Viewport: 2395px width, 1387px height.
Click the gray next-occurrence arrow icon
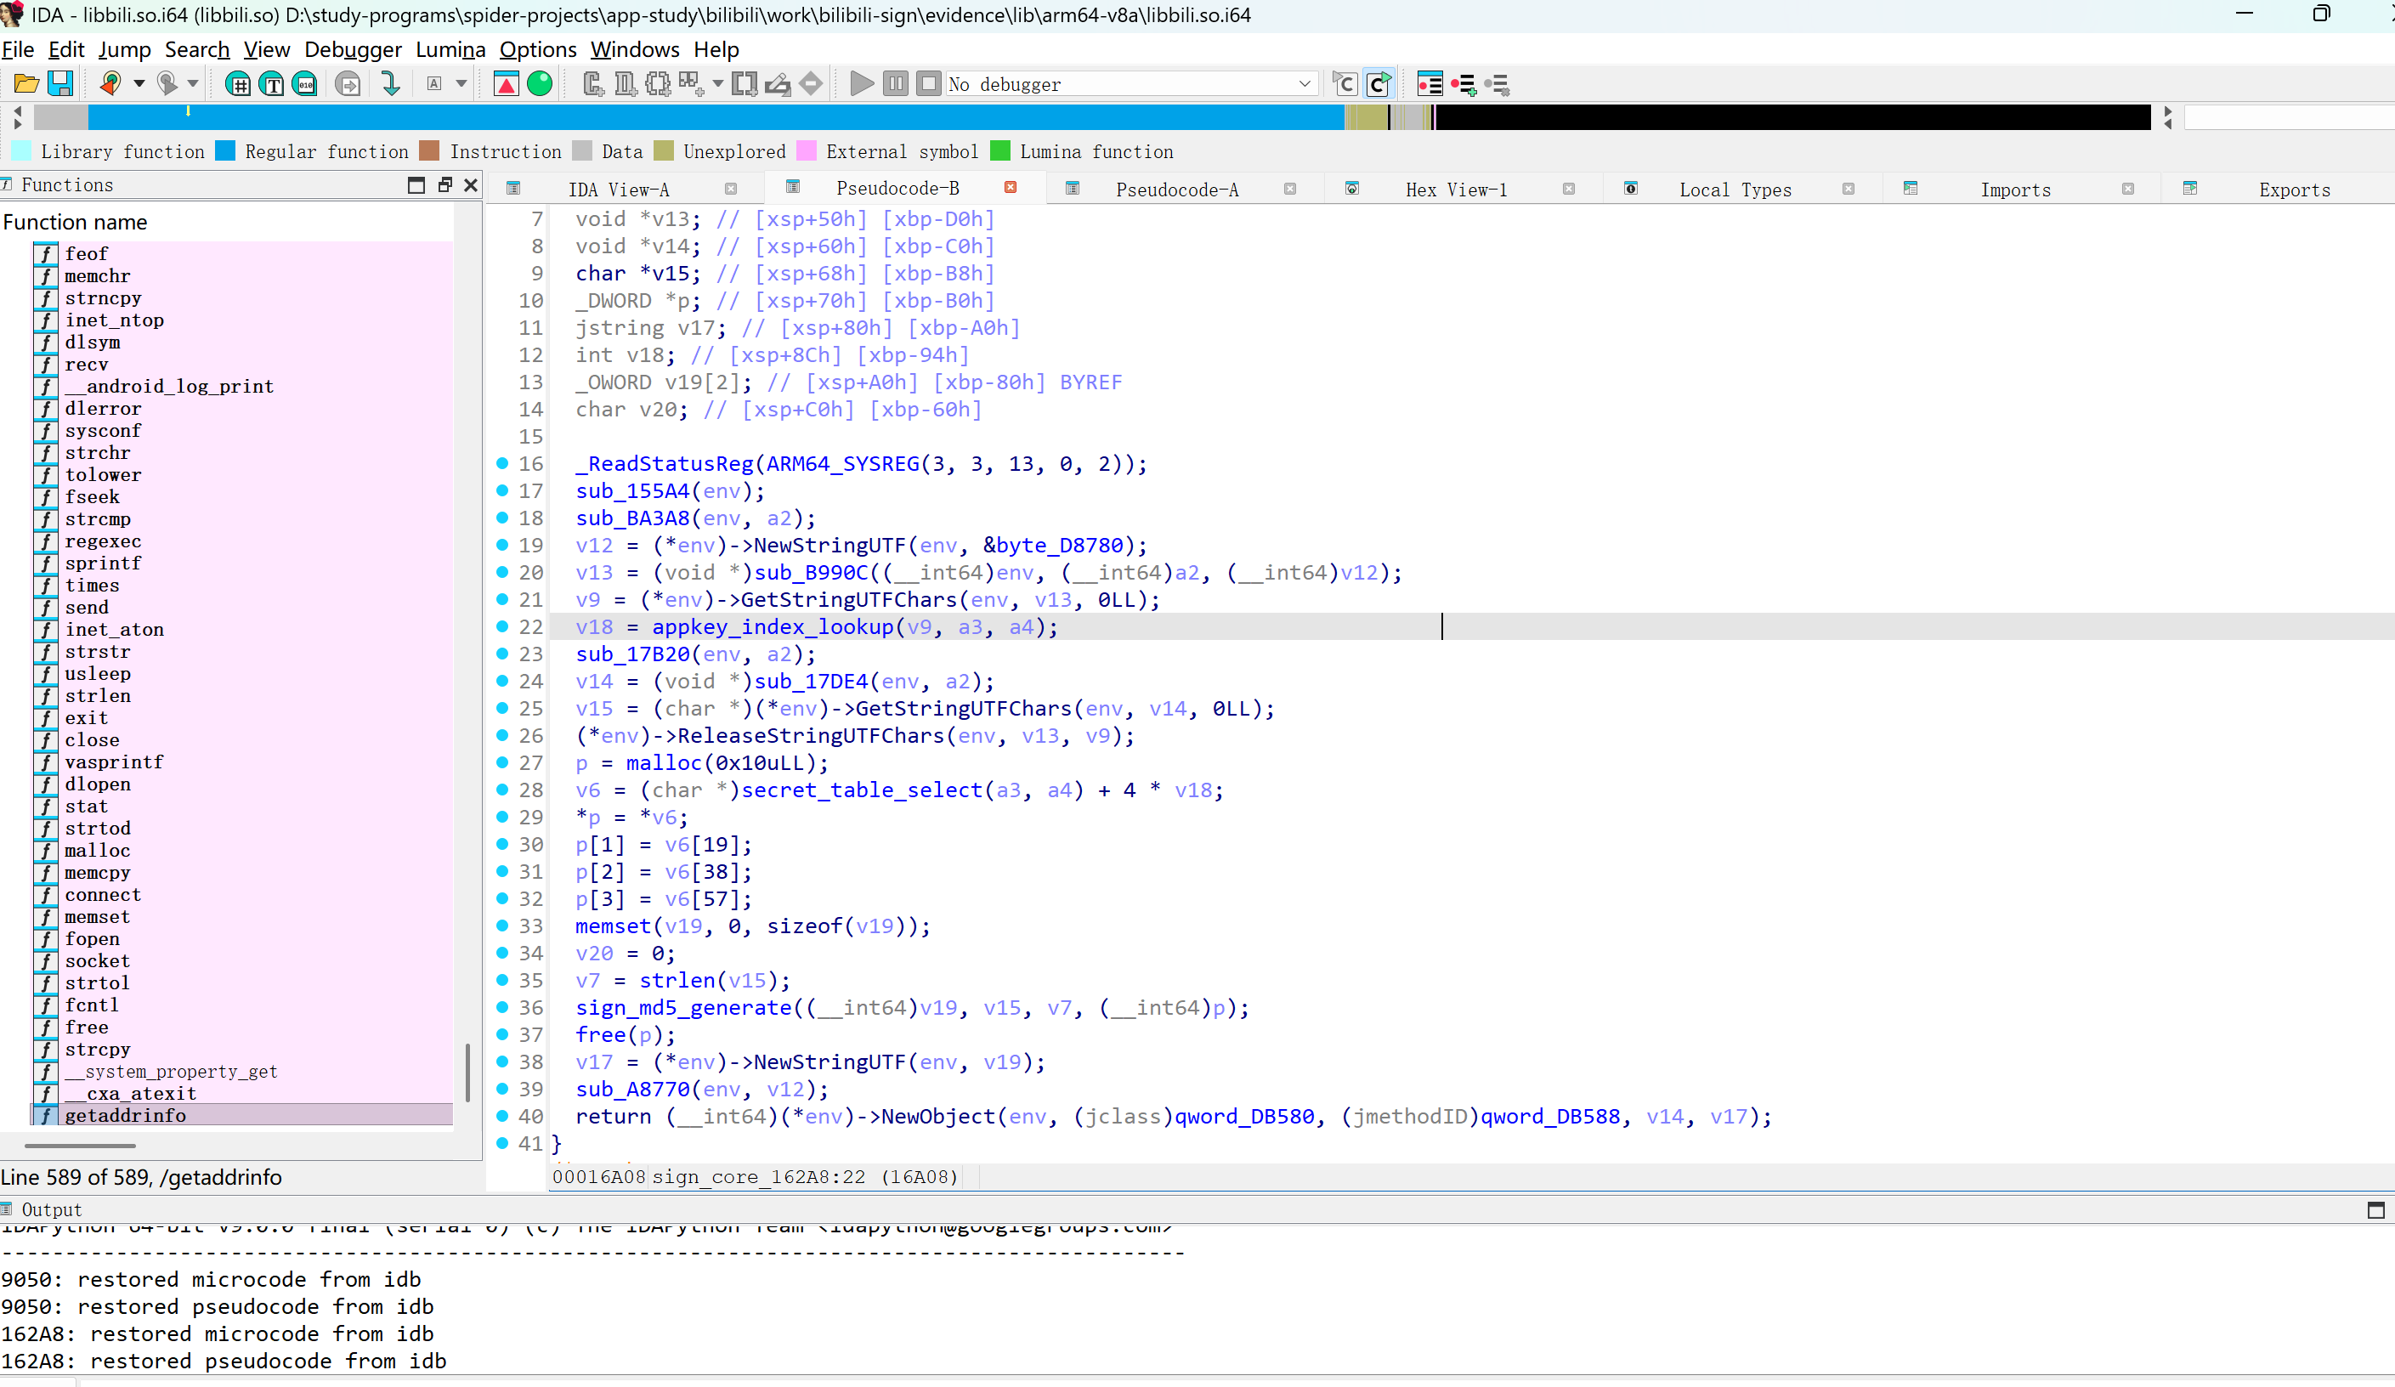[348, 83]
